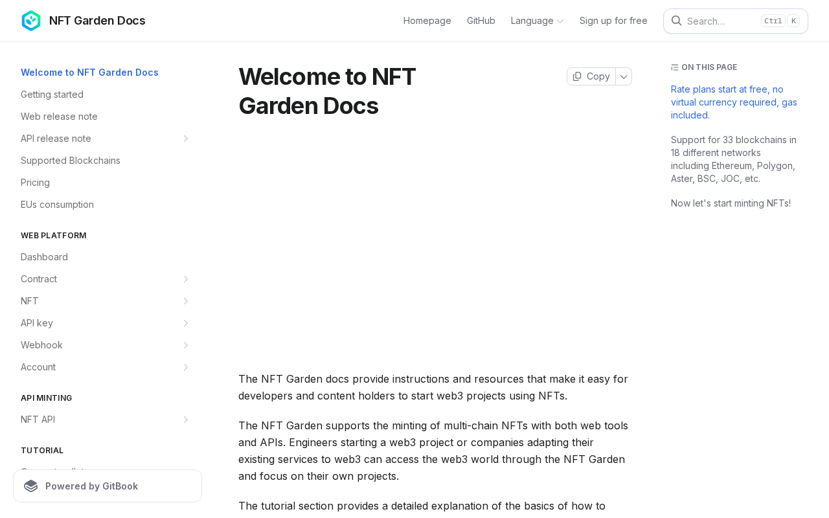Click the NFT sidebar label under Web Platform
The width and height of the screenshot is (829, 518).
click(30, 301)
